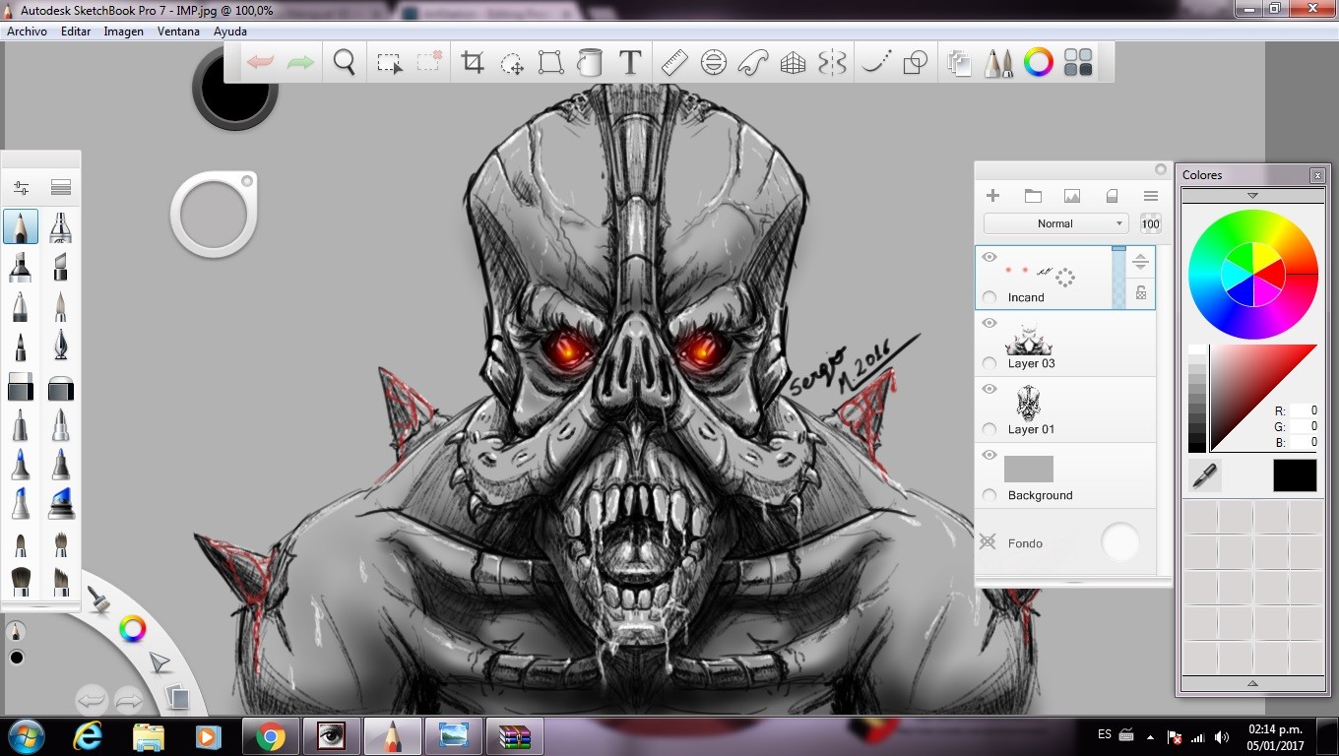1339x756 pixels.
Task: Collapse the Colores panel top arrow
Action: point(1252,196)
